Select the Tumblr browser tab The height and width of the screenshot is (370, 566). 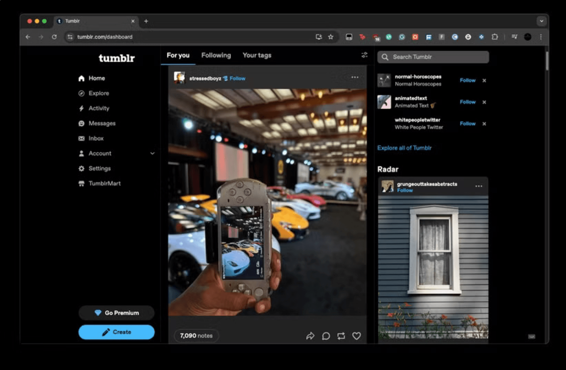[x=96, y=21]
